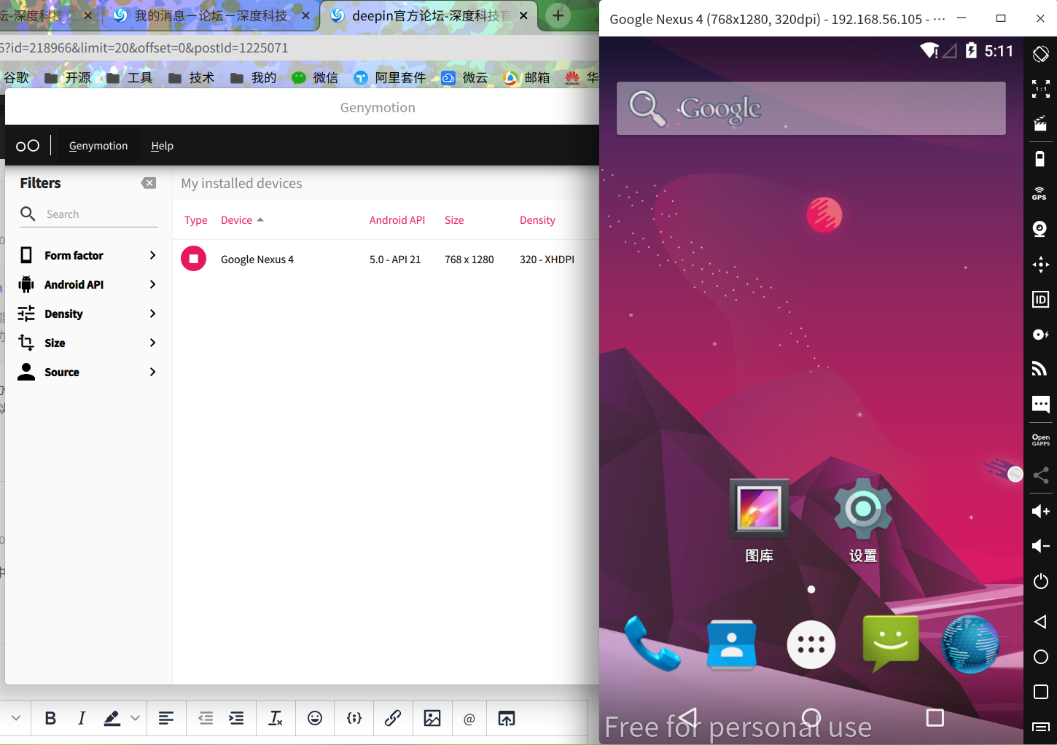Open the 阿里套件 bookmark
This screenshot has width=1057, height=745.
tap(390, 77)
